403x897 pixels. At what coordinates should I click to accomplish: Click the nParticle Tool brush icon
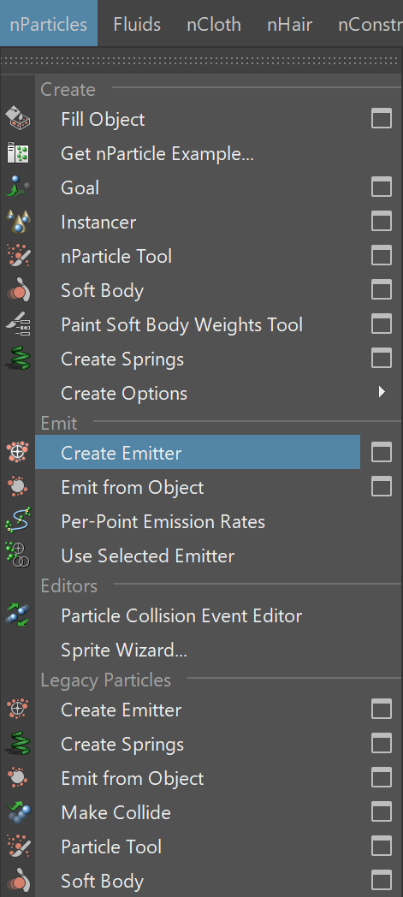coord(18,256)
